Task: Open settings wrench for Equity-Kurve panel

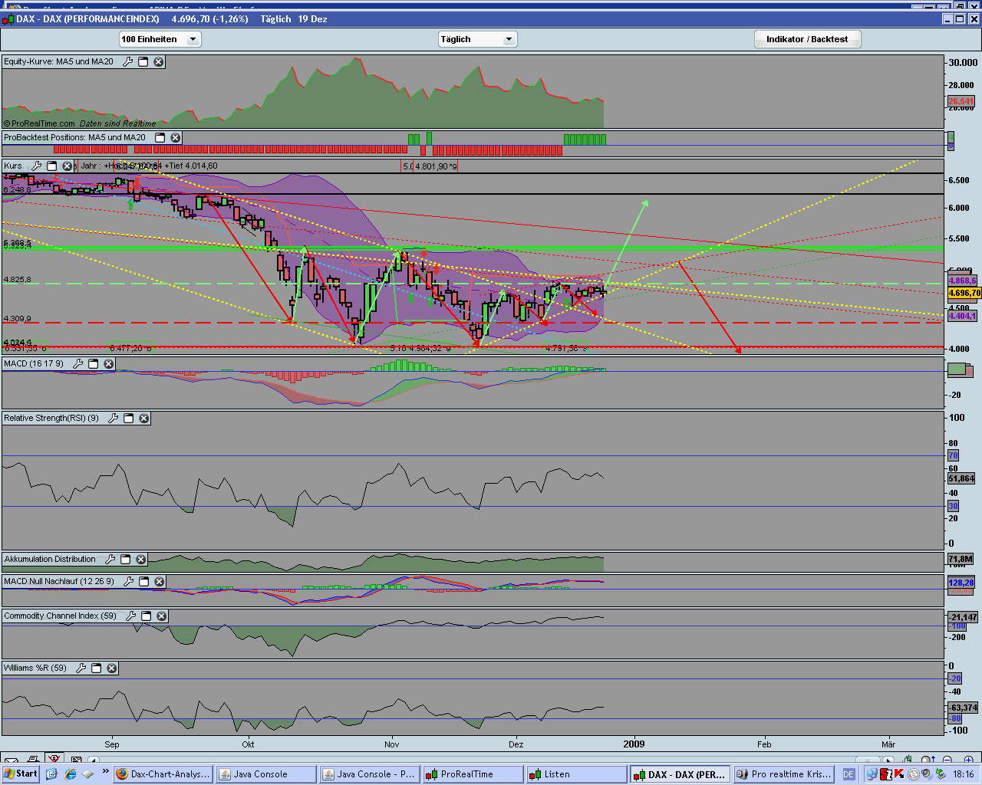Action: point(128,61)
